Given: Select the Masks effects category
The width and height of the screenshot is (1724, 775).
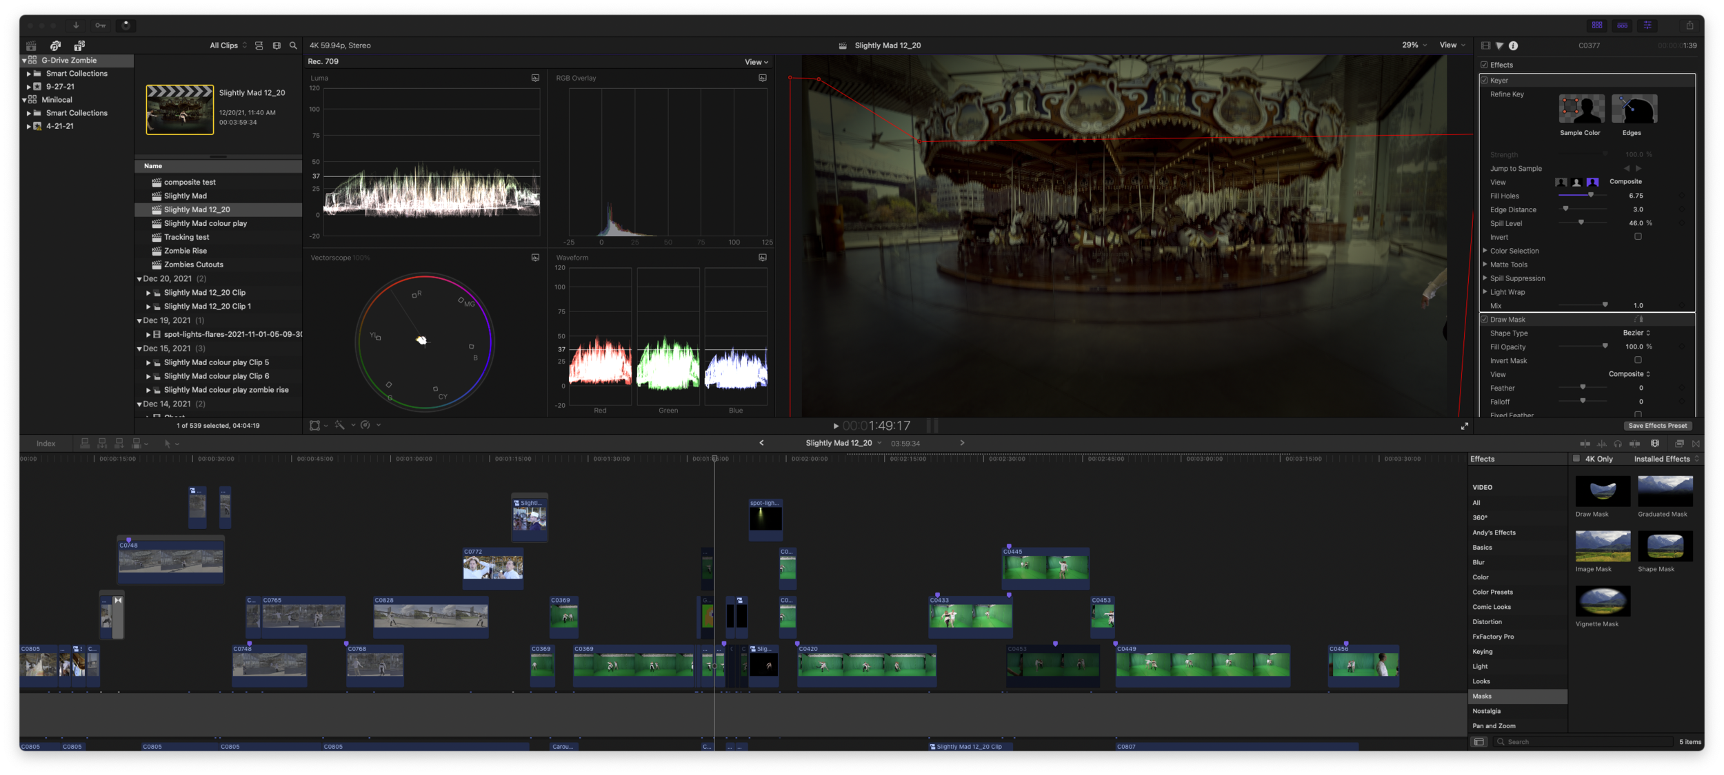Looking at the screenshot, I should click(1482, 696).
